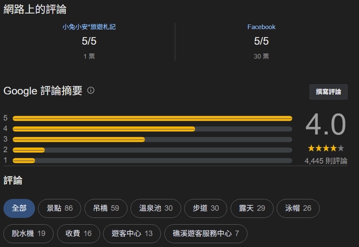
Task: Click the 撰寫評論 button
Action: (x=328, y=92)
